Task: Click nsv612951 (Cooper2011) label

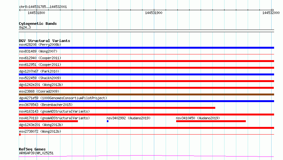Action: (40, 65)
